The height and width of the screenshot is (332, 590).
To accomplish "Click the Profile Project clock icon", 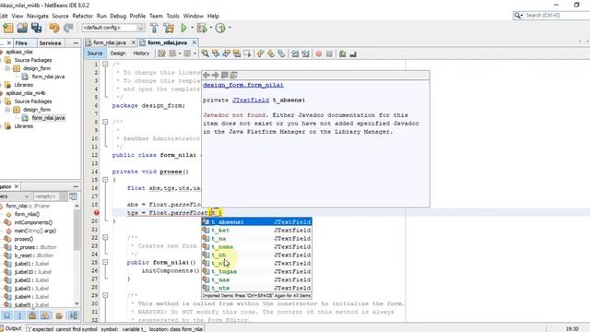I will (220, 28).
